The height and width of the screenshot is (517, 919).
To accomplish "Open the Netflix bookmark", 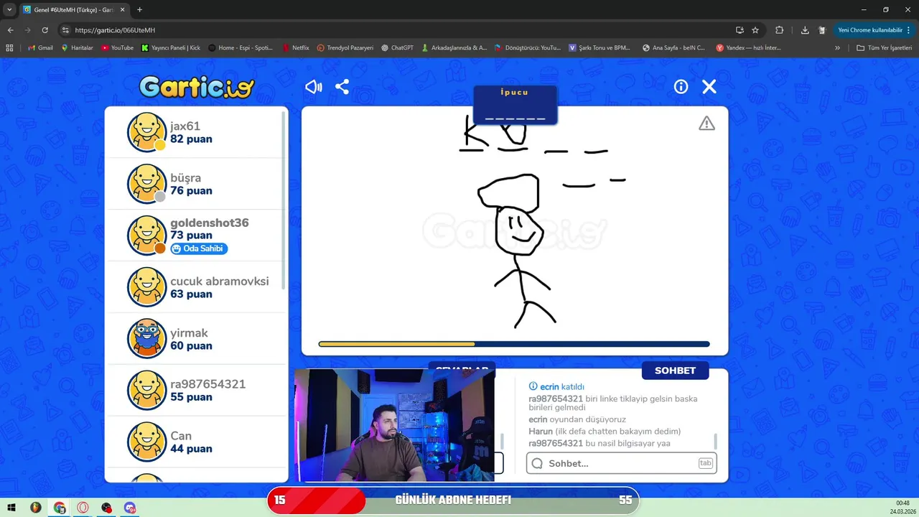I will tap(296, 48).
